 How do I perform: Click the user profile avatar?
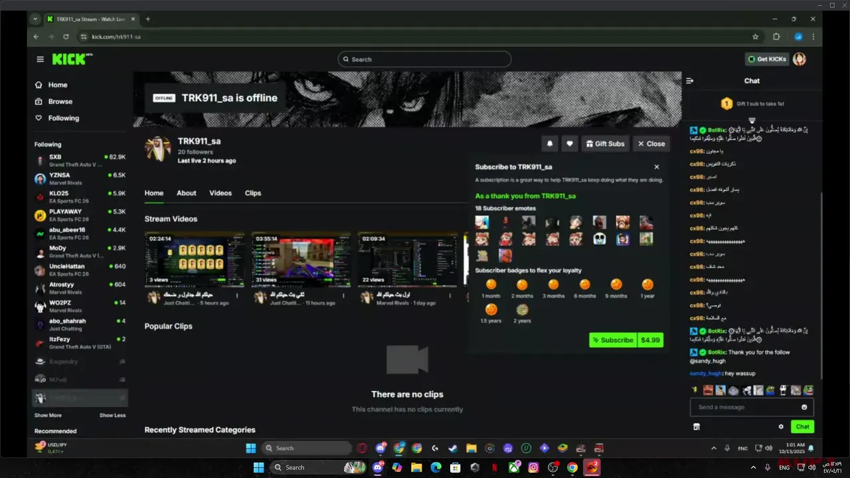click(800, 59)
